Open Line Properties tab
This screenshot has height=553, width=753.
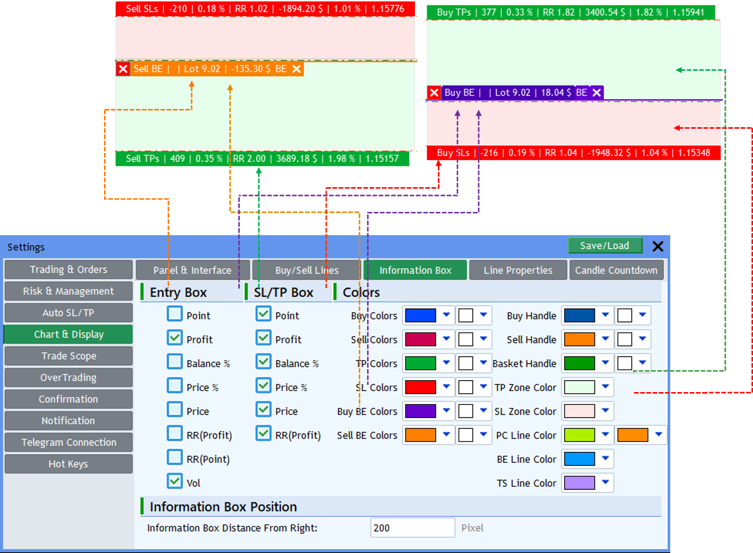[x=518, y=270]
